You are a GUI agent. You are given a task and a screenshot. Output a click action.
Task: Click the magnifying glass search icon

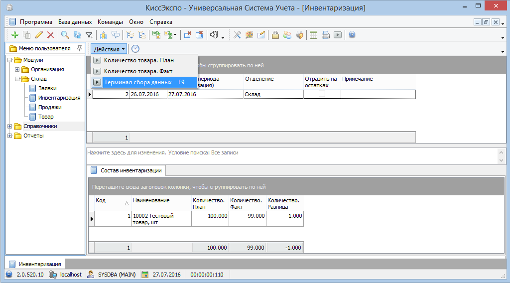pyautogui.click(x=65, y=35)
